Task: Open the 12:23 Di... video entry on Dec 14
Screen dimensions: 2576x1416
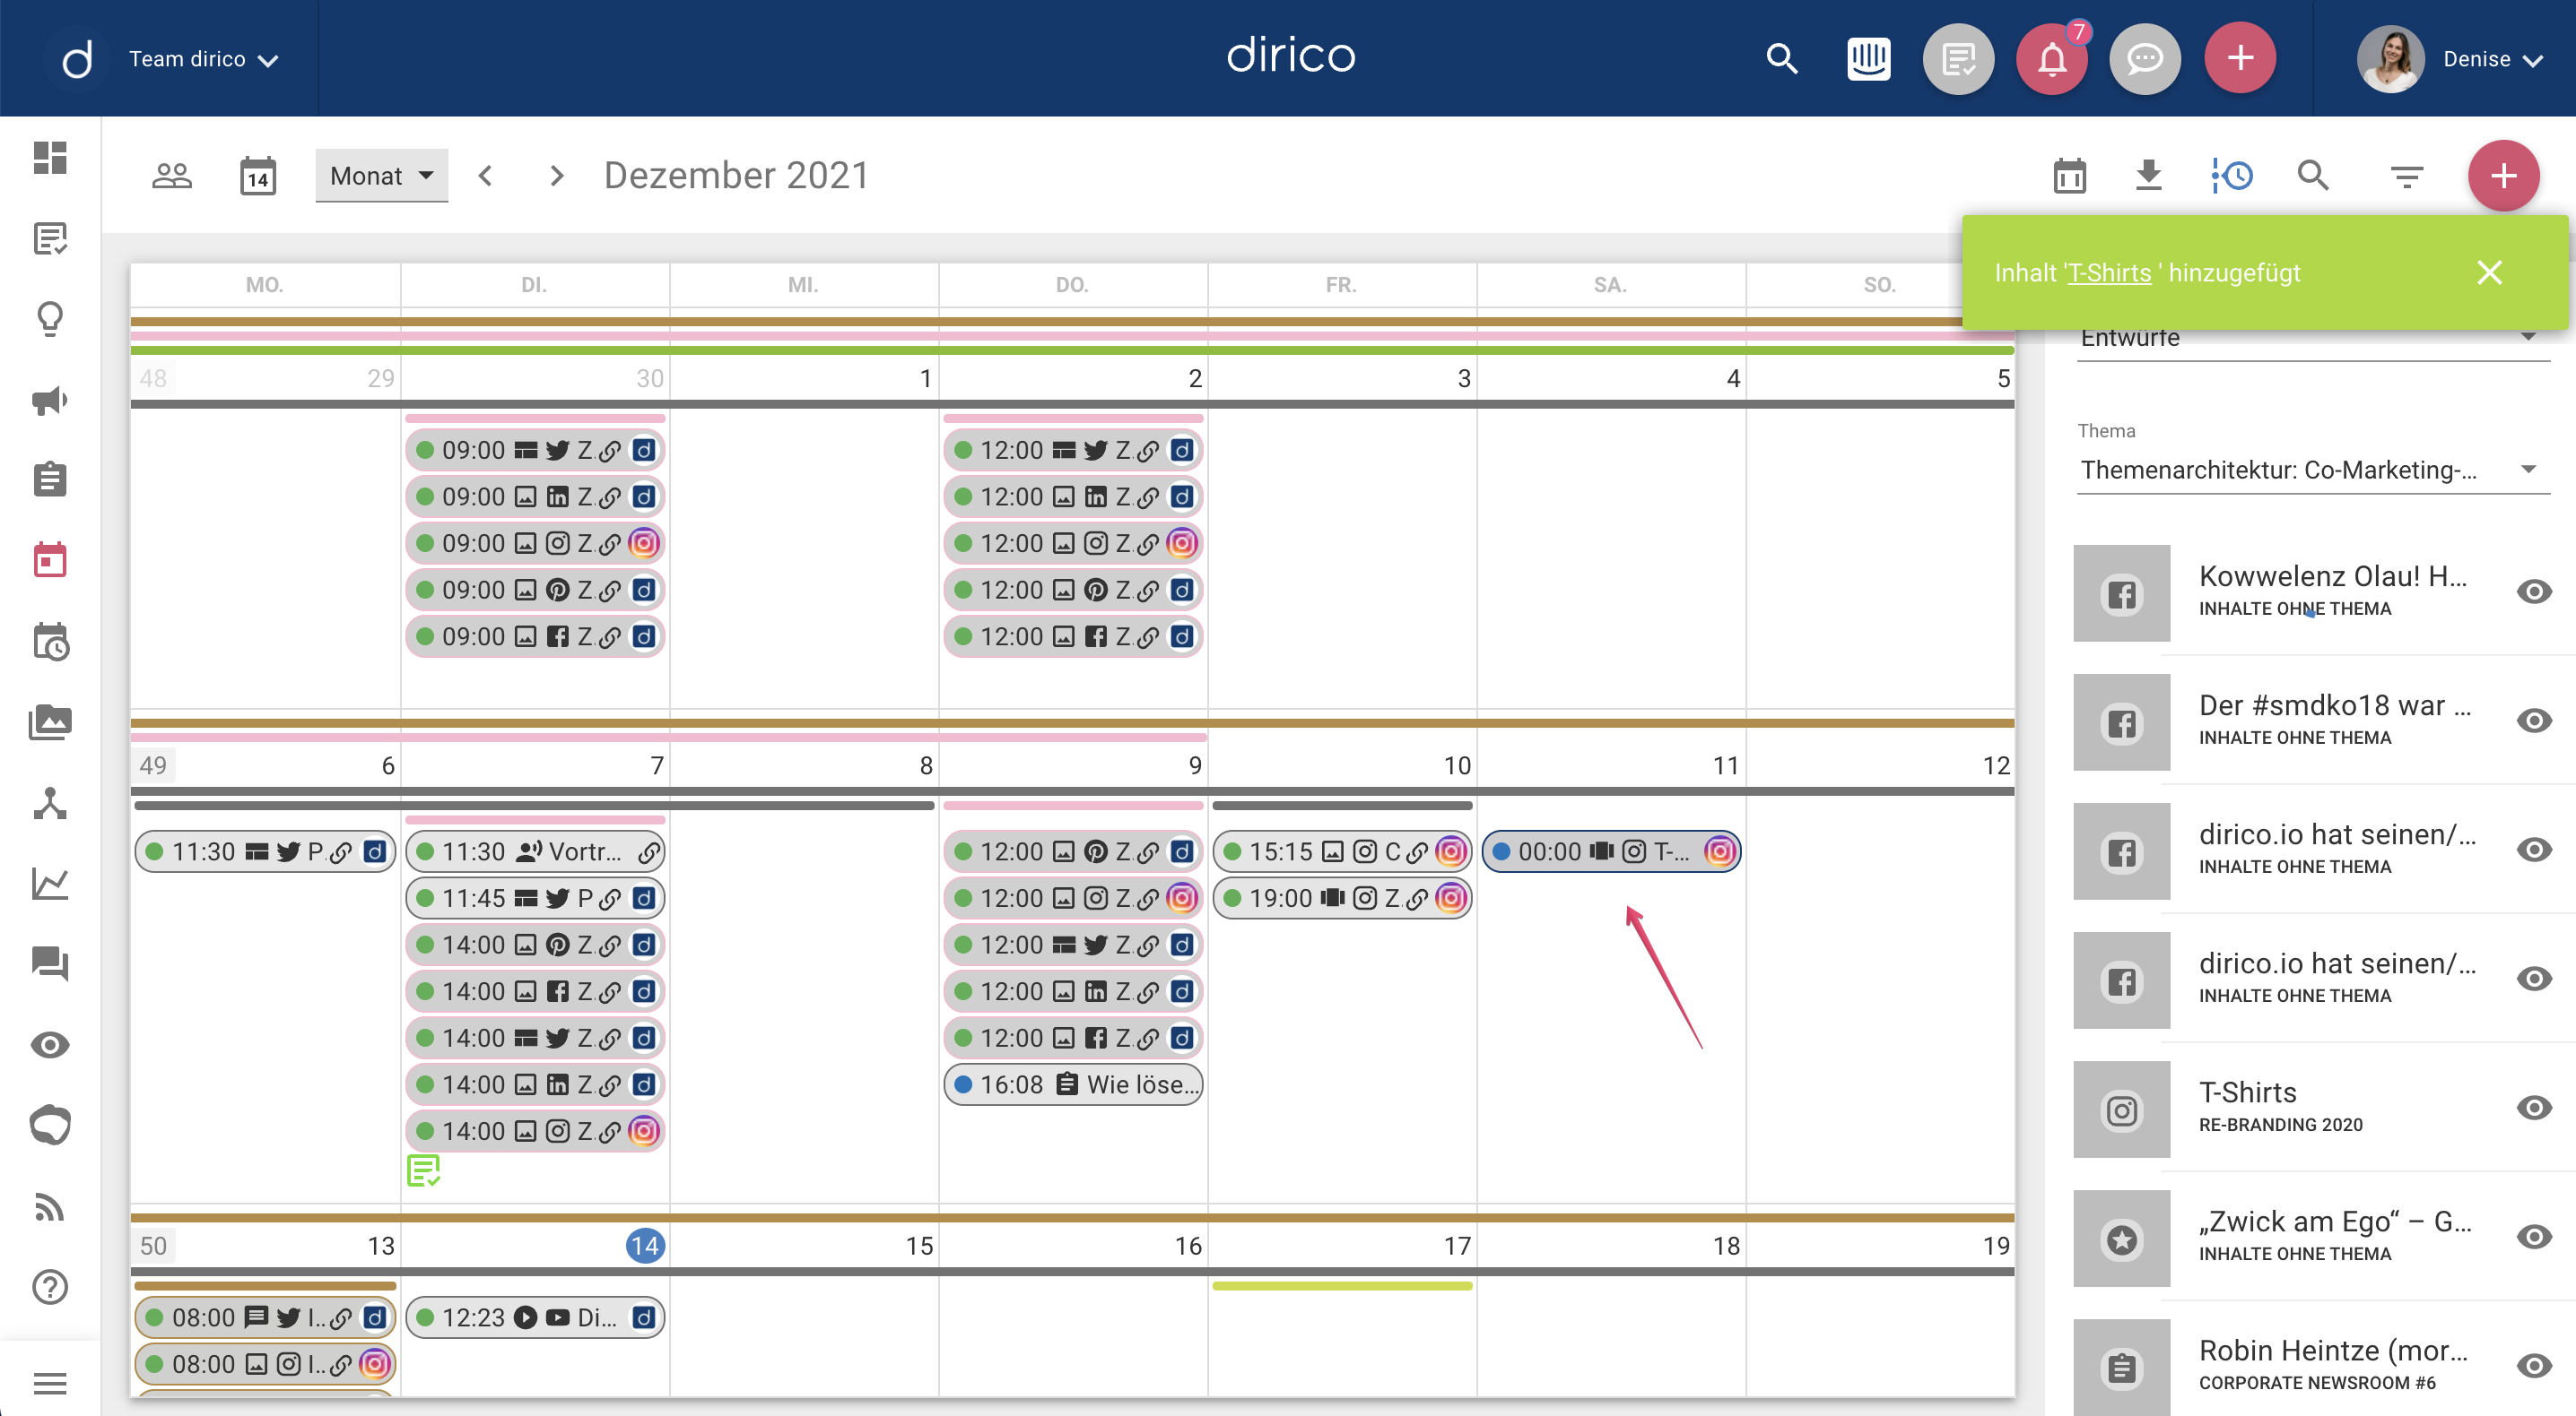Action: click(x=535, y=1317)
